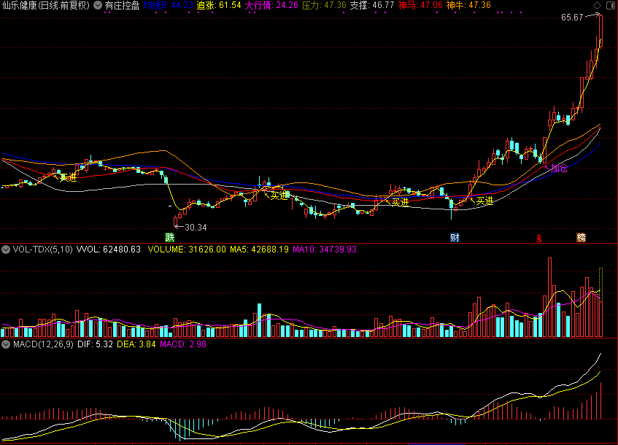The height and width of the screenshot is (445, 618).
Task: Select 压力: 47.36 value
Action: (324, 6)
